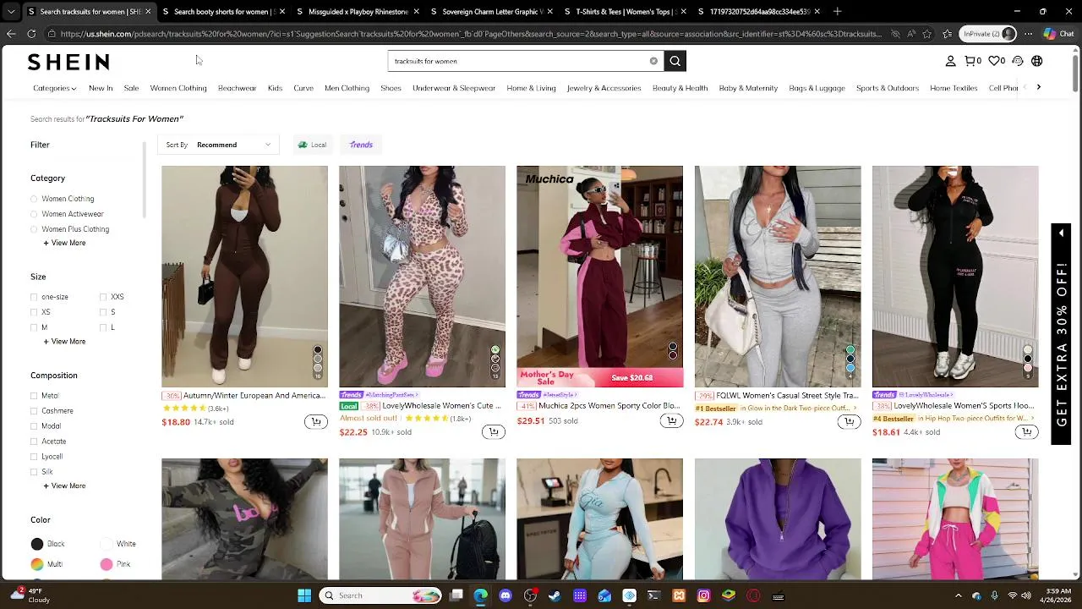Open Windows Start menu

[304, 595]
